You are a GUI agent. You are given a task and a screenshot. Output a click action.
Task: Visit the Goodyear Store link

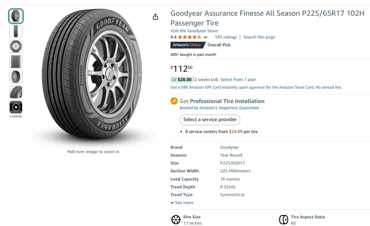(194, 31)
